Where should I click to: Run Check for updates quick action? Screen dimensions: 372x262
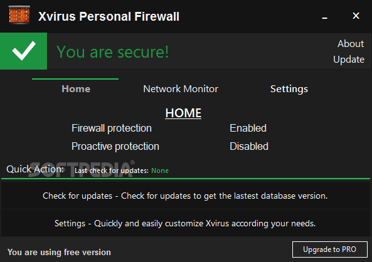[x=185, y=196]
